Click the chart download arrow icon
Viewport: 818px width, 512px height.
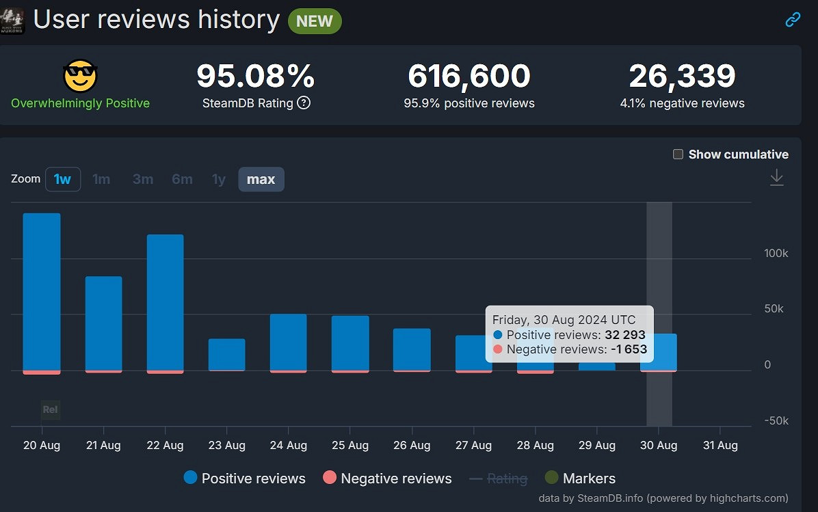point(776,178)
